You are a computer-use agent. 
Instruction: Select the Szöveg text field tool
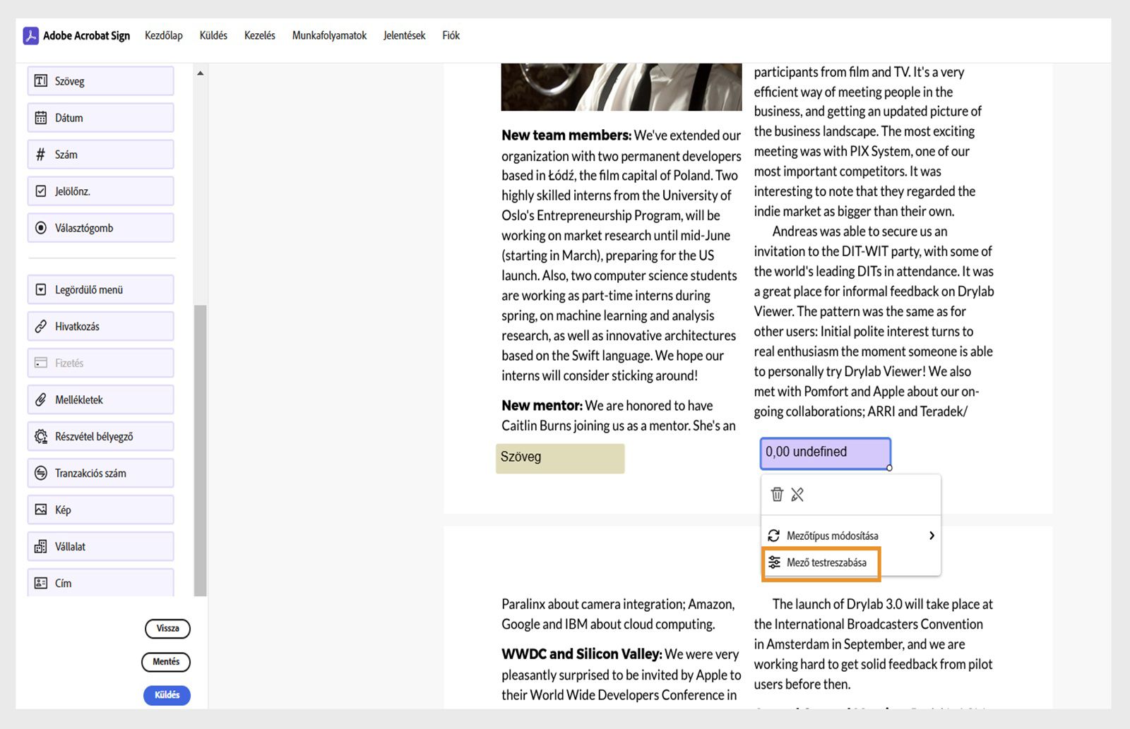tap(101, 81)
